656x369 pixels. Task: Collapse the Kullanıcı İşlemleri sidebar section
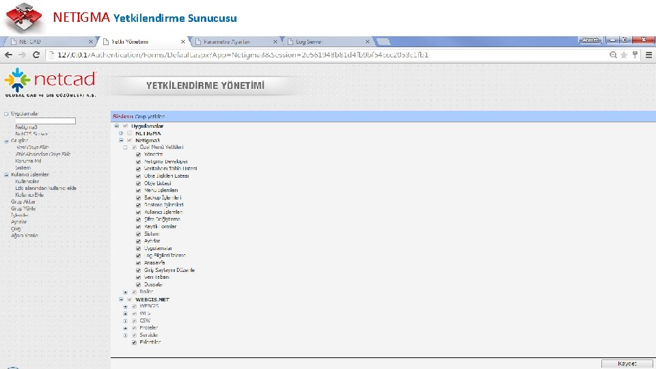6,175
